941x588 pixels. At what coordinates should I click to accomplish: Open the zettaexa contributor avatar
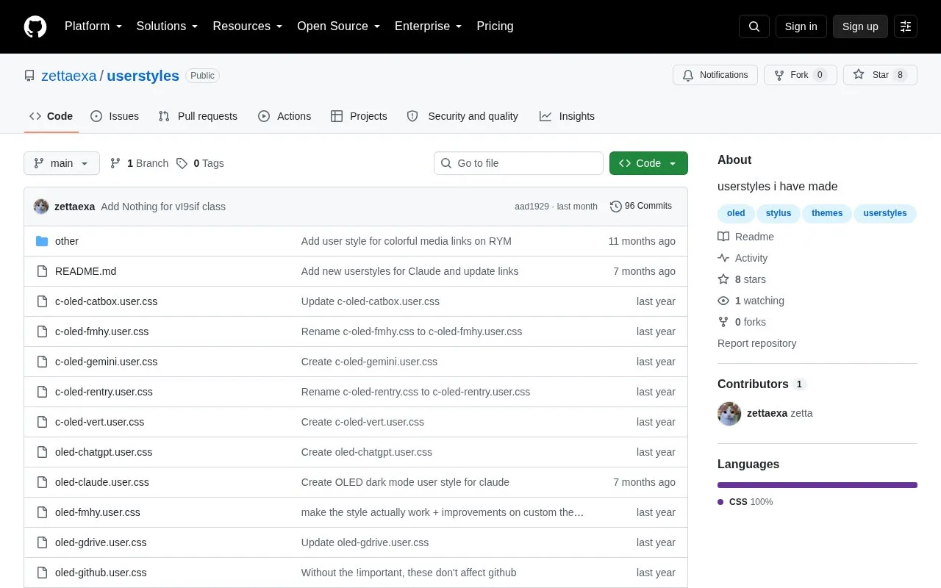[729, 414]
